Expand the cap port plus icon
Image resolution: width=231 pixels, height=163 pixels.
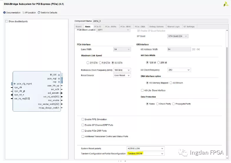(59, 82)
